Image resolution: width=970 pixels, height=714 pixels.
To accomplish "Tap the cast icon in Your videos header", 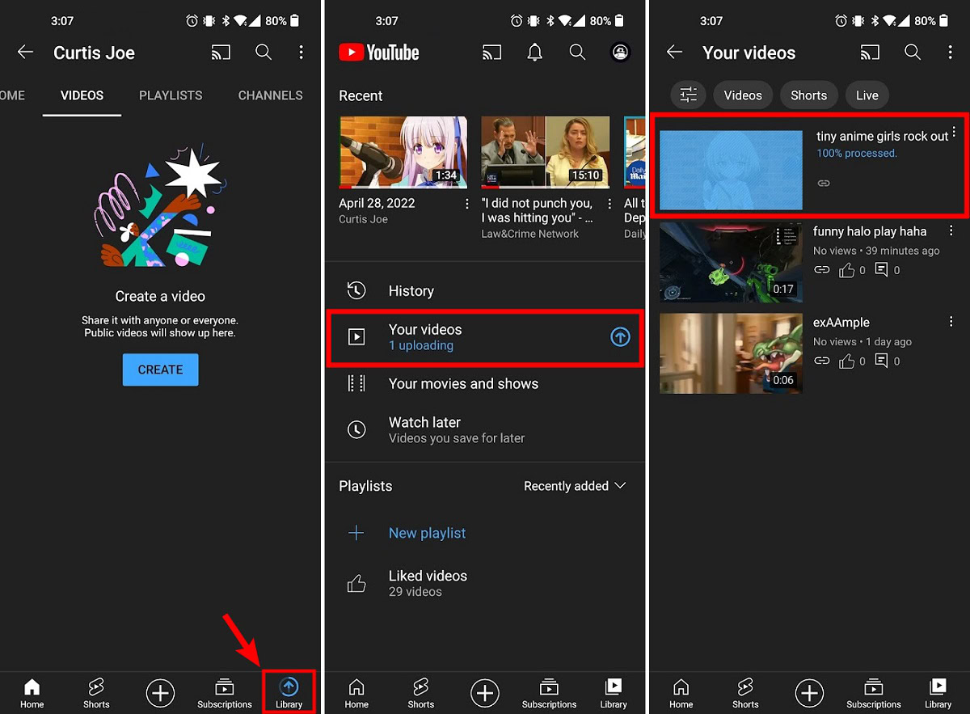I will (x=870, y=53).
